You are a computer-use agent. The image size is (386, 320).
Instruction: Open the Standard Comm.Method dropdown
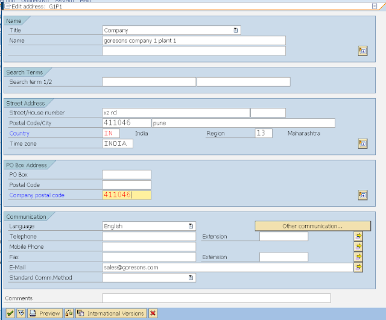pyautogui.click(x=191, y=278)
